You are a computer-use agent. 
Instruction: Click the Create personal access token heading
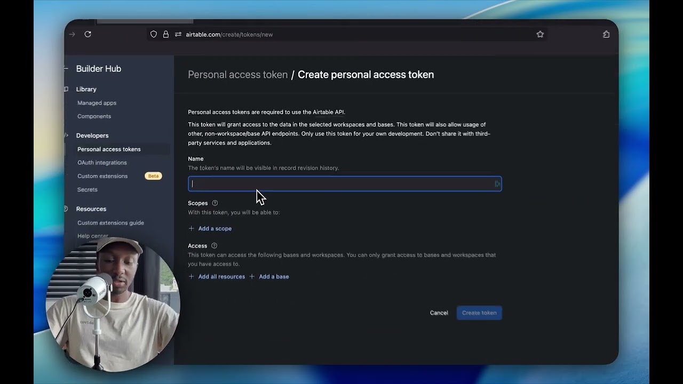(366, 75)
